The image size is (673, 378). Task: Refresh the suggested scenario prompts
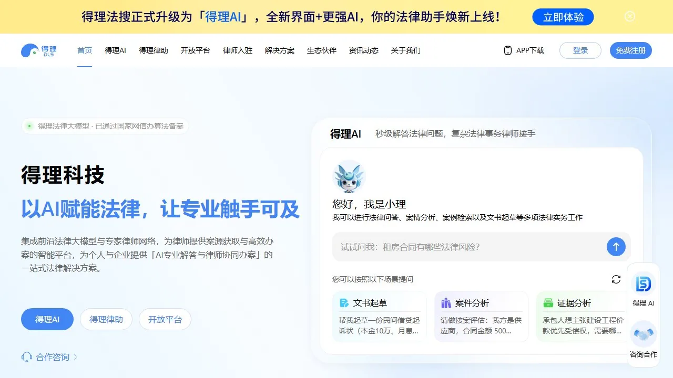pyautogui.click(x=616, y=279)
